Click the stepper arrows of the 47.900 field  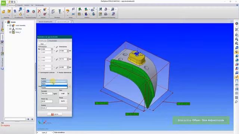click(x=68, y=51)
